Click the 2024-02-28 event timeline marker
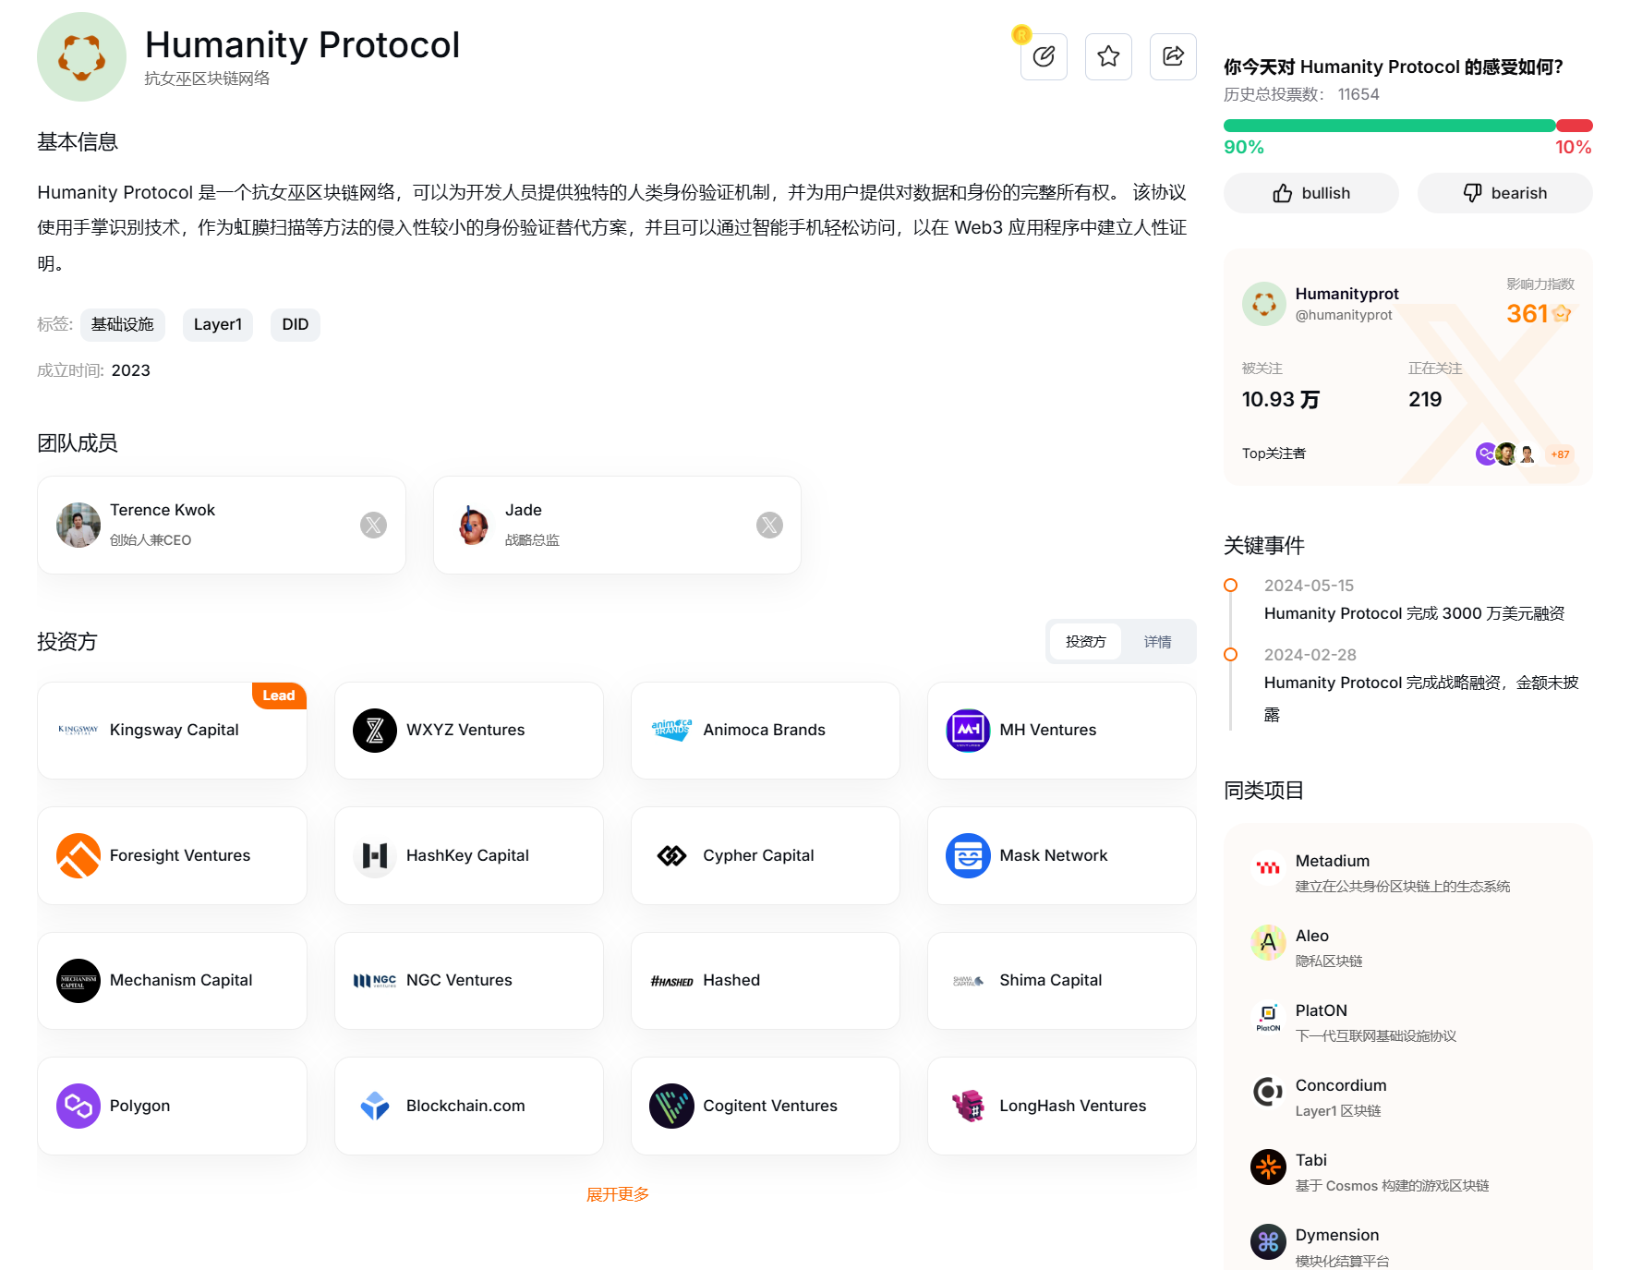The width and height of the screenshot is (1630, 1270). coord(1230,655)
